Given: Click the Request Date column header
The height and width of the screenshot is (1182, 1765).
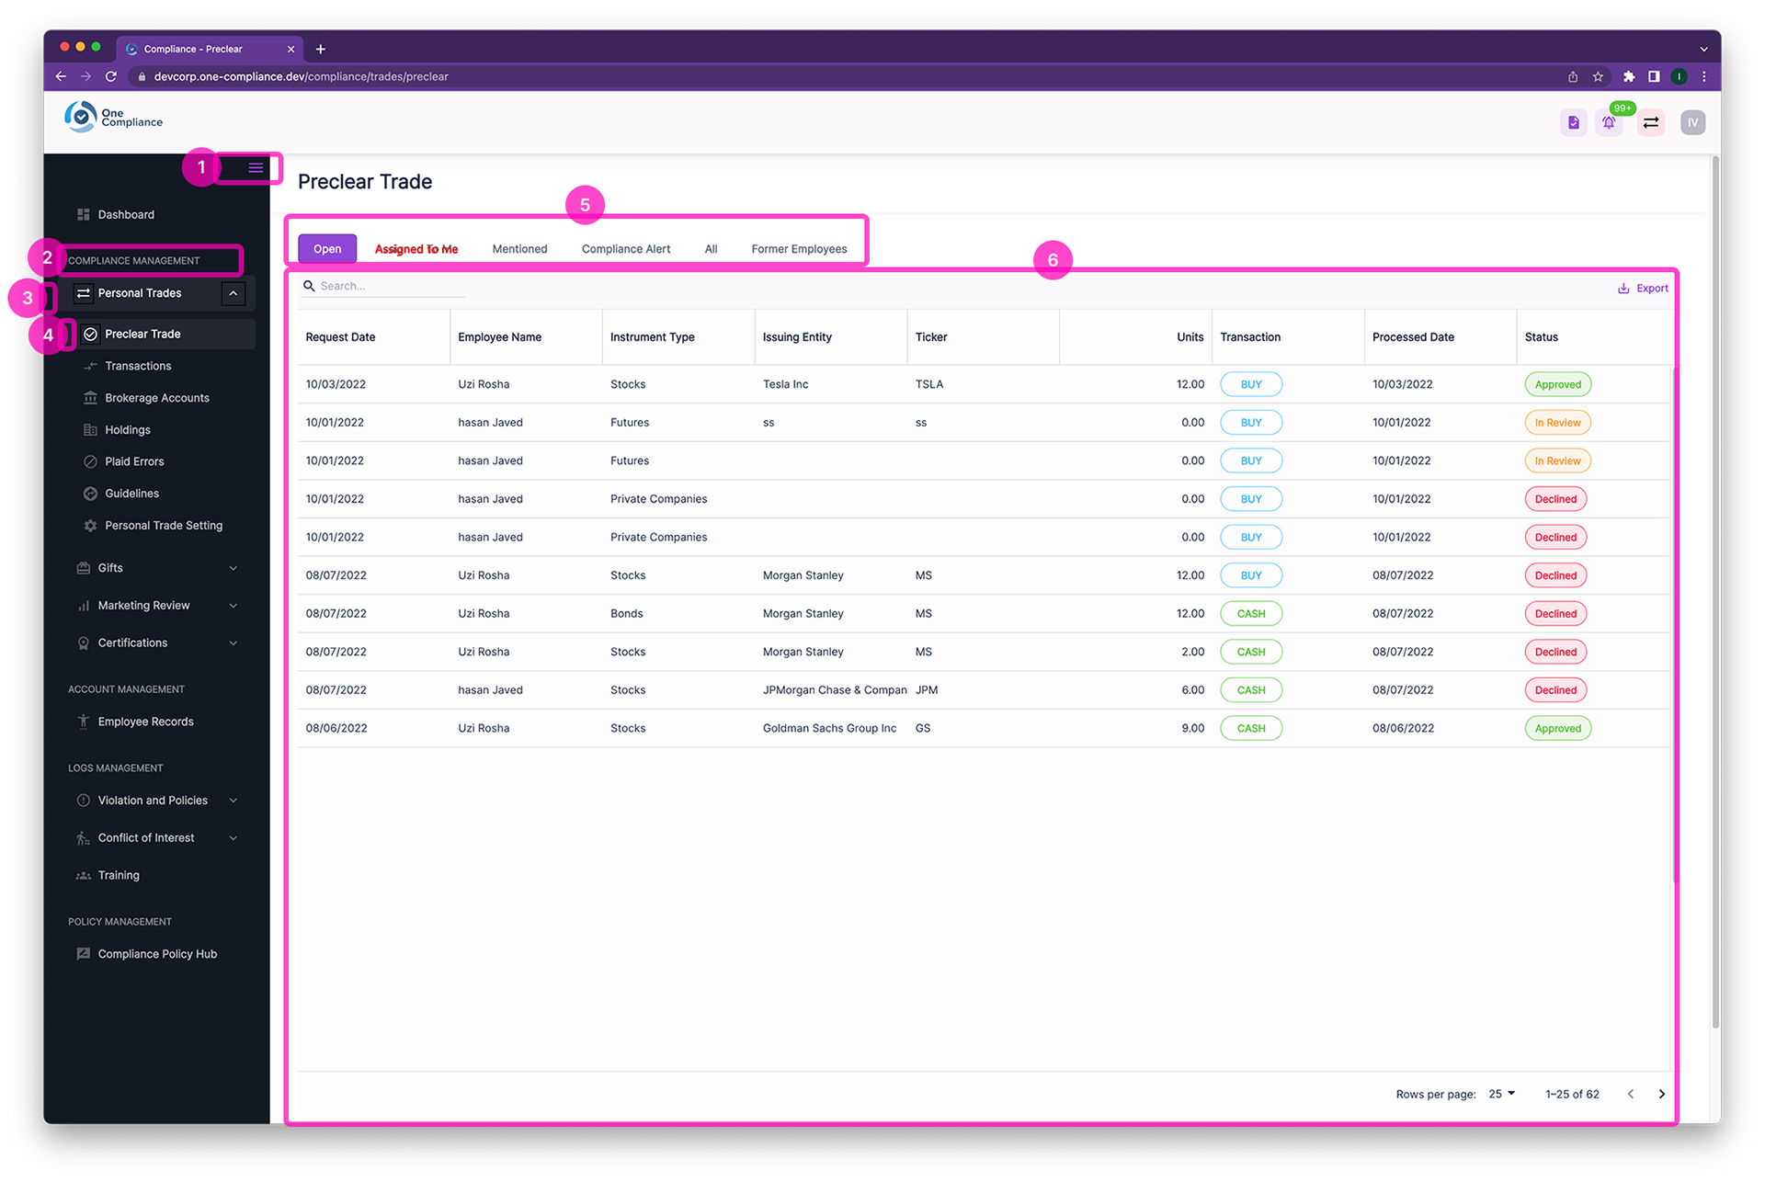Looking at the screenshot, I should pyautogui.click(x=340, y=337).
